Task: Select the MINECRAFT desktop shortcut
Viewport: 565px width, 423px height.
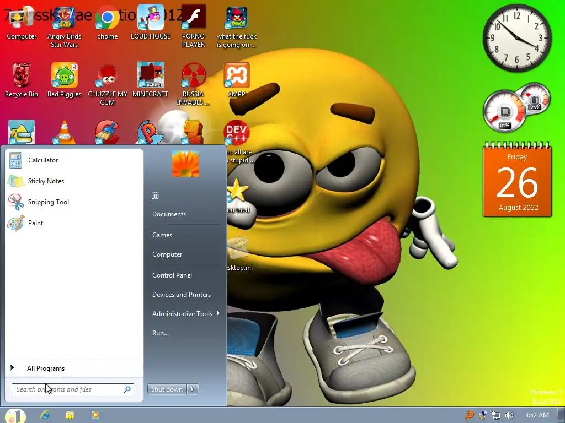Action: click(151, 80)
